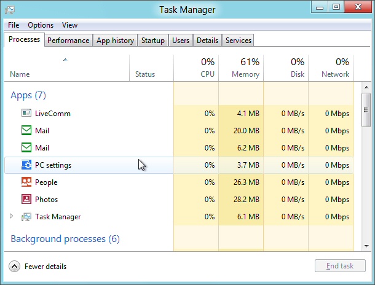Viewport: 375px width, 285px height.
Task: Click the Task Manager row icon
Action: [26, 217]
